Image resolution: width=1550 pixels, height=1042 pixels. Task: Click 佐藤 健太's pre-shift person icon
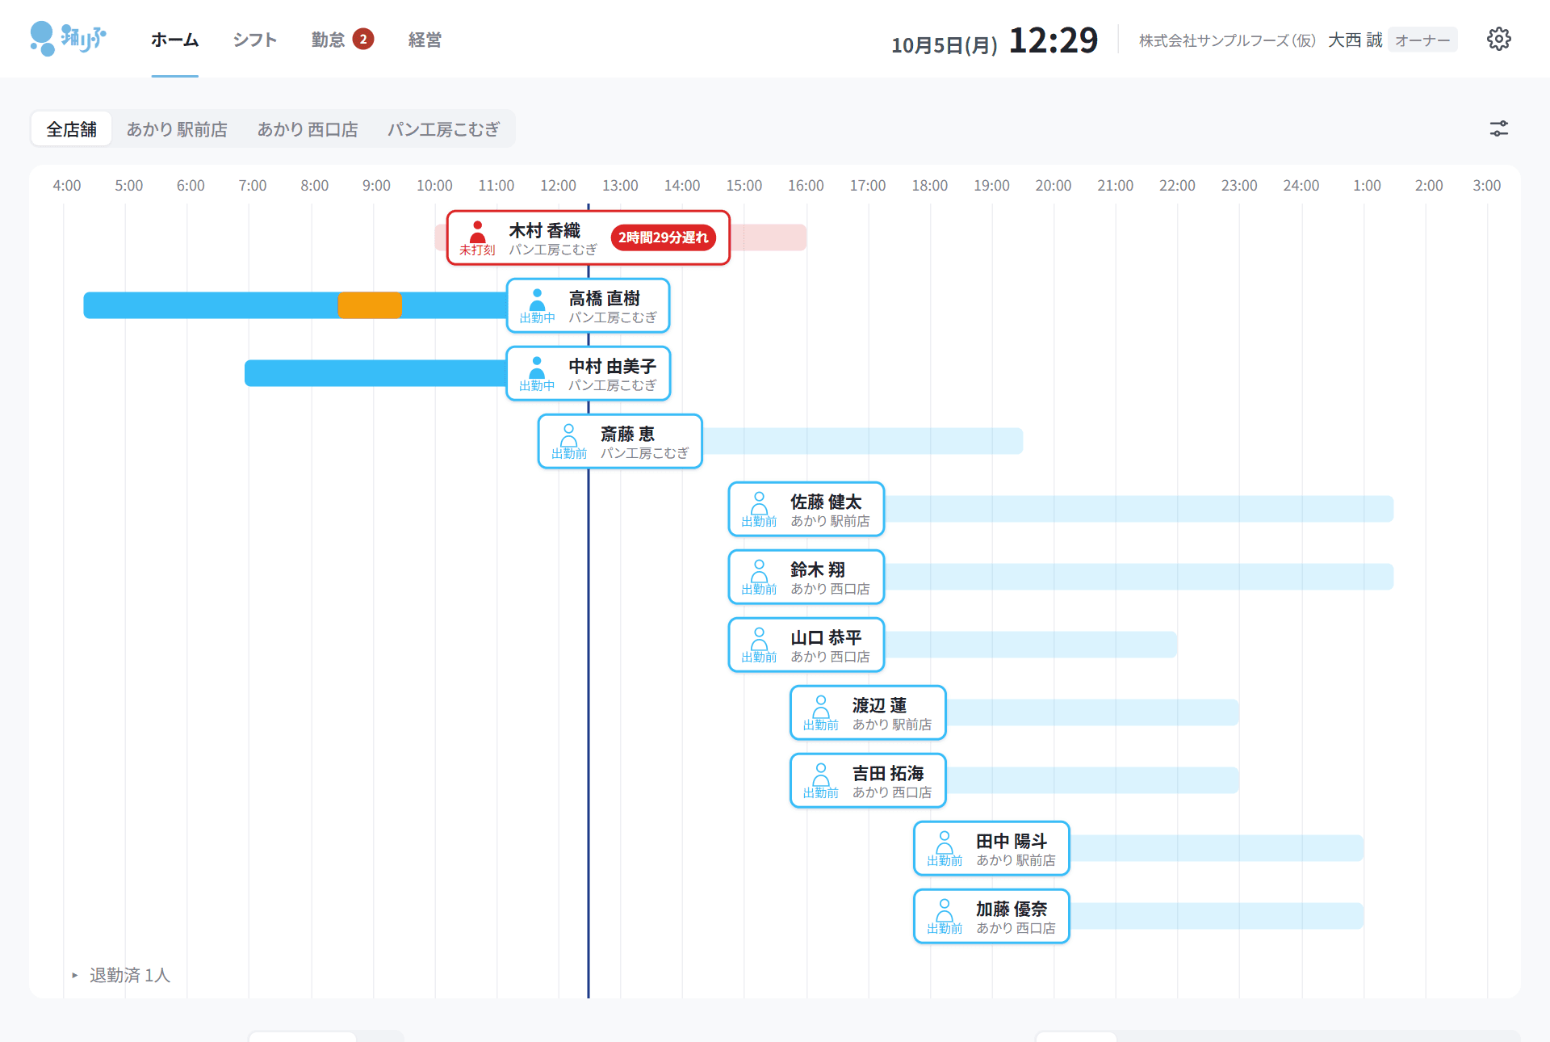point(759,504)
